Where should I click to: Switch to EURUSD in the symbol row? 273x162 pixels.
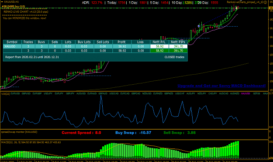[x=15, y=93]
